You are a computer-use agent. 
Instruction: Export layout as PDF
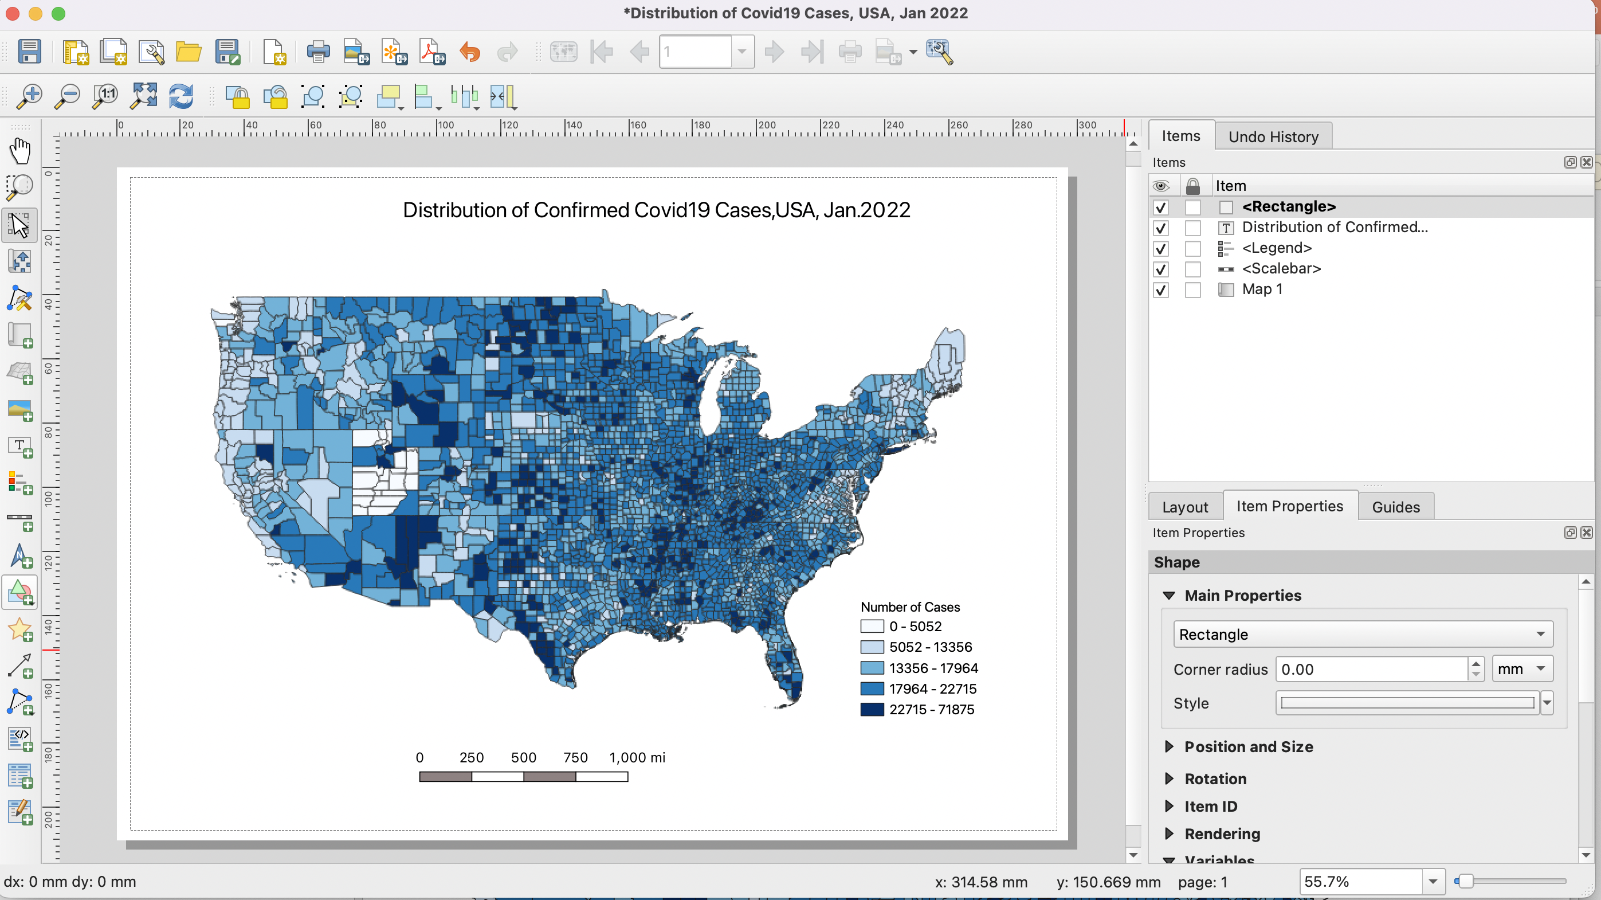(432, 52)
